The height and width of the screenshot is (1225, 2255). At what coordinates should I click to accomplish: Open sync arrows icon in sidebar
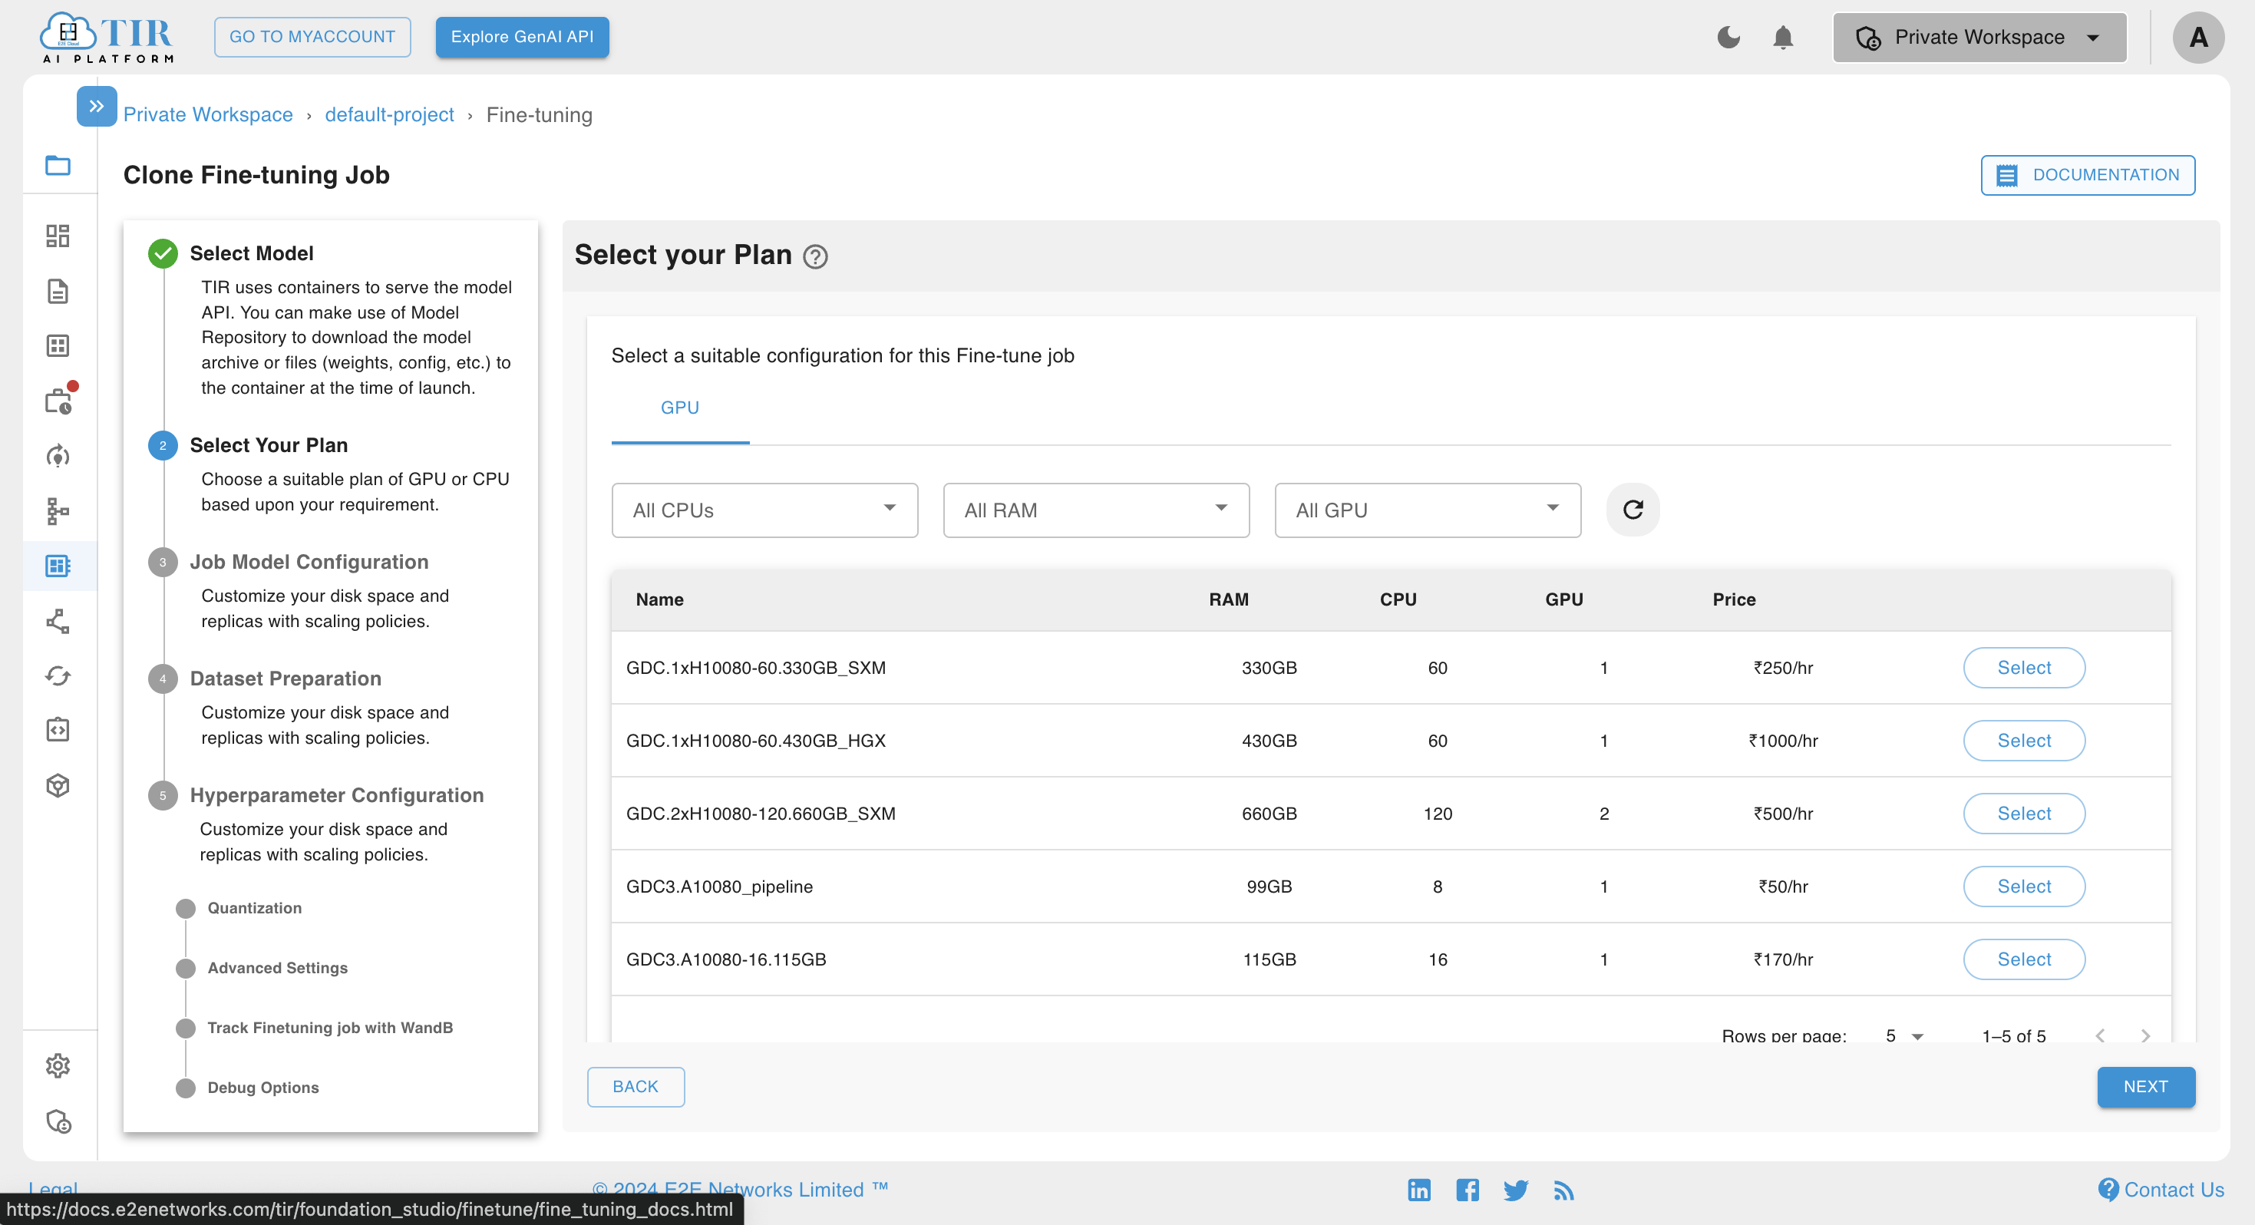[58, 676]
